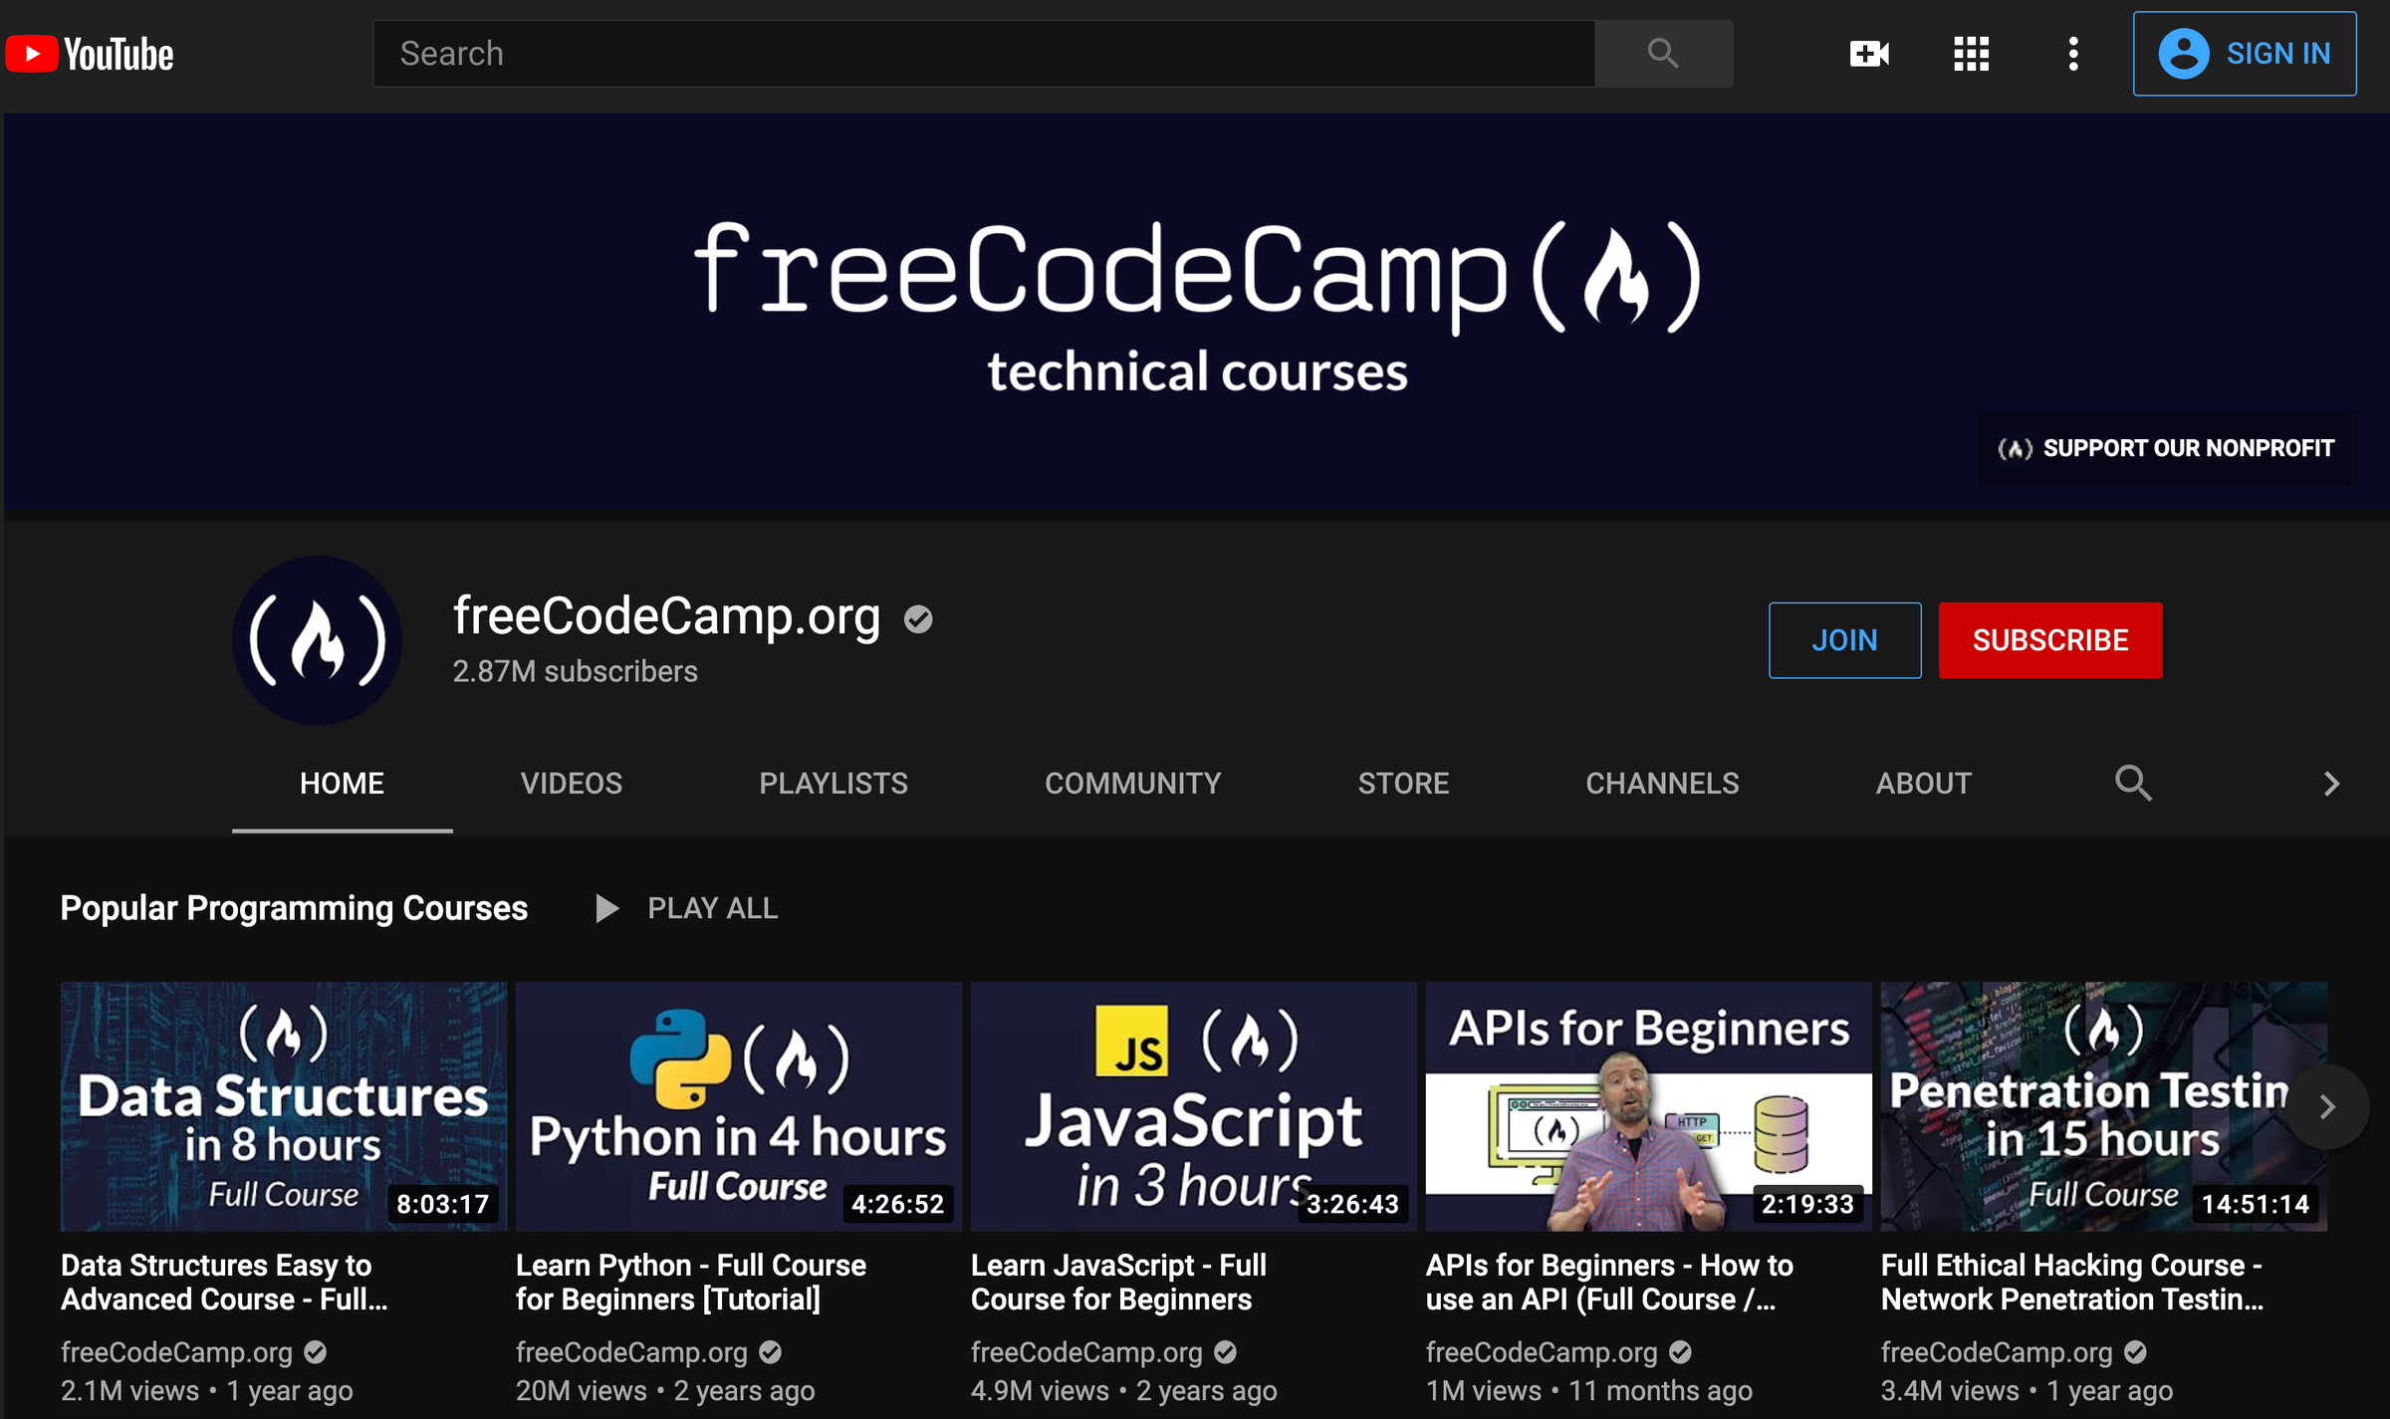Open the three-dot settings menu
This screenshot has height=1419, width=2390.
pyautogui.click(x=2072, y=54)
